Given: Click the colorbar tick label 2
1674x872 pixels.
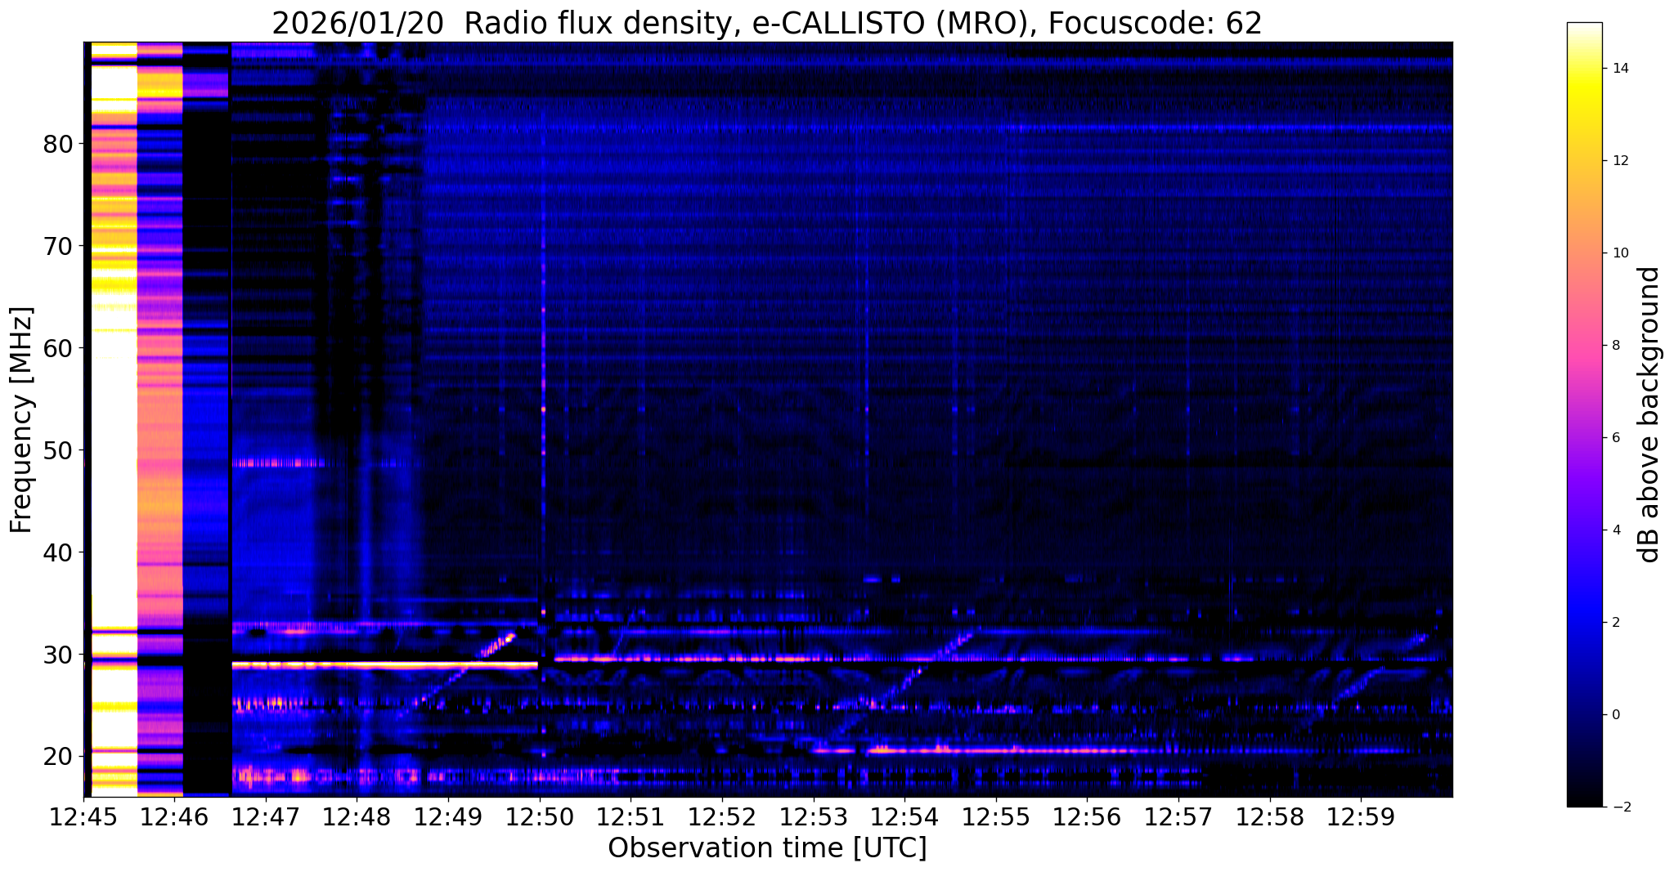Looking at the screenshot, I should [1614, 623].
